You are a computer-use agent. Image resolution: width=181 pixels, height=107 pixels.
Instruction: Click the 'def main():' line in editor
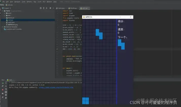point(68,68)
